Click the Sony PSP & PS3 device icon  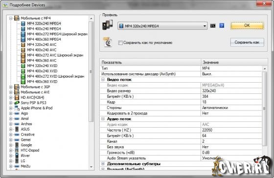pyautogui.click(x=17, y=103)
